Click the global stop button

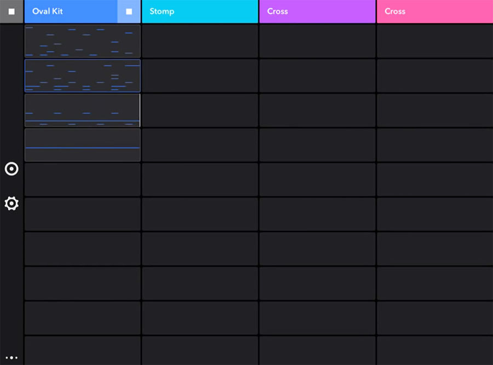tap(12, 11)
